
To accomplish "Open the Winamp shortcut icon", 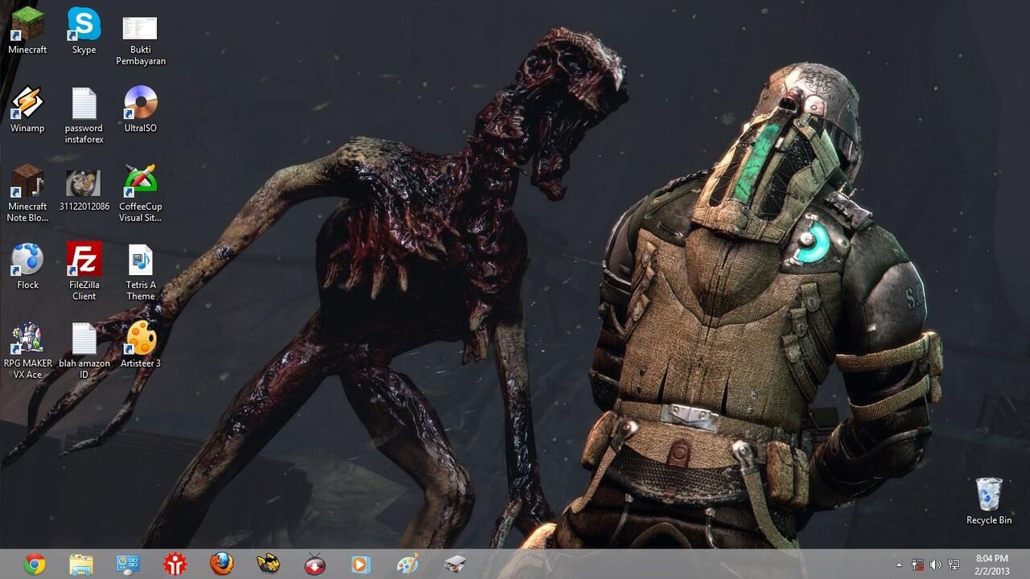I will click(27, 103).
